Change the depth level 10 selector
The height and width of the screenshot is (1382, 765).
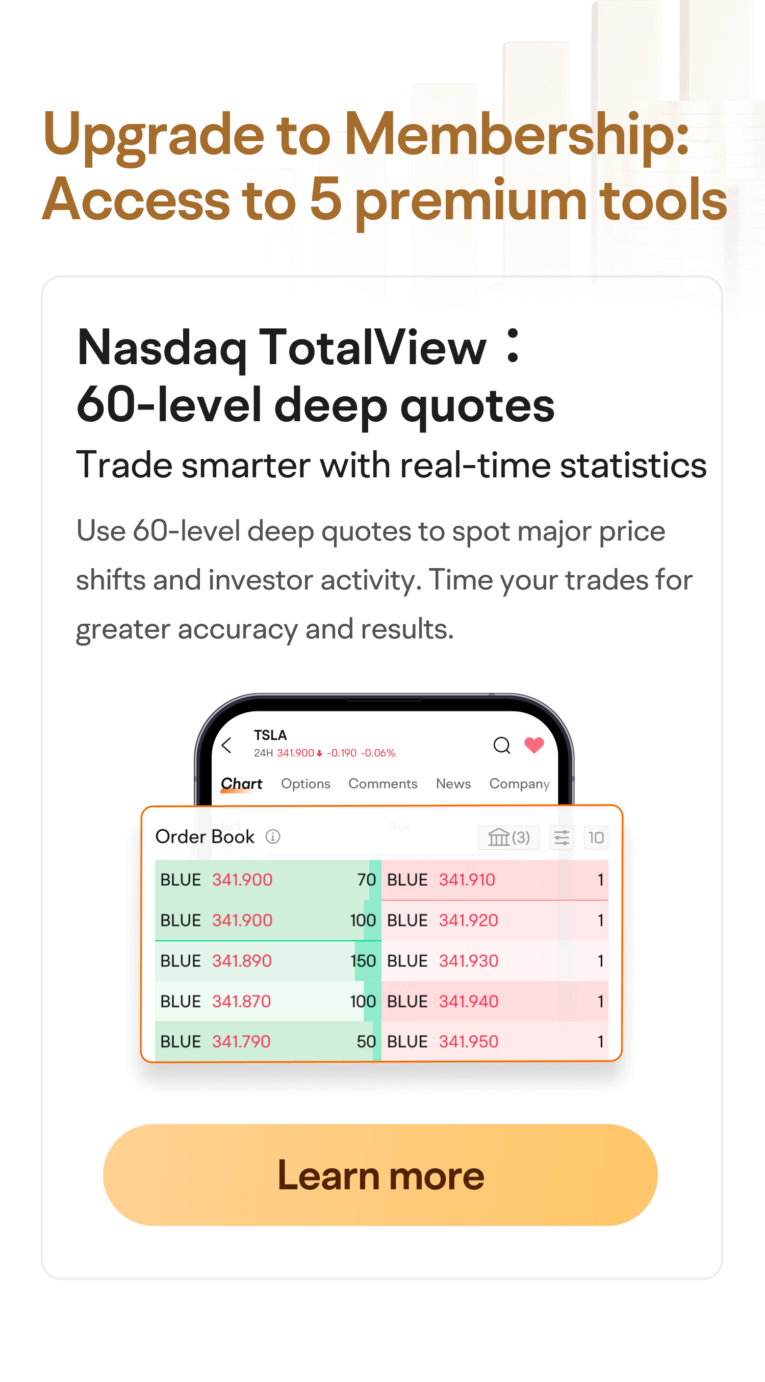pyautogui.click(x=596, y=837)
